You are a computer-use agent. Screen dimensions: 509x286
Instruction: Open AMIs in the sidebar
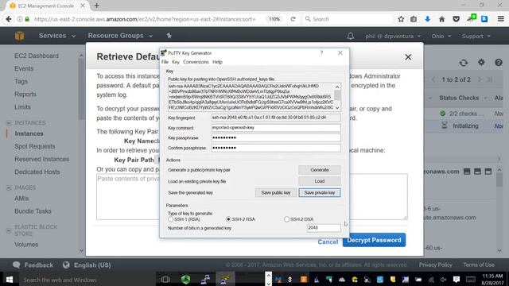pyautogui.click(x=21, y=199)
